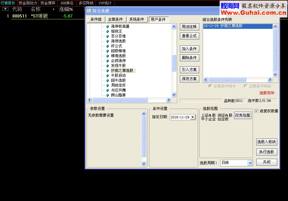Click the diamond icon beside 超极精准

pyautogui.click(x=107, y=51)
